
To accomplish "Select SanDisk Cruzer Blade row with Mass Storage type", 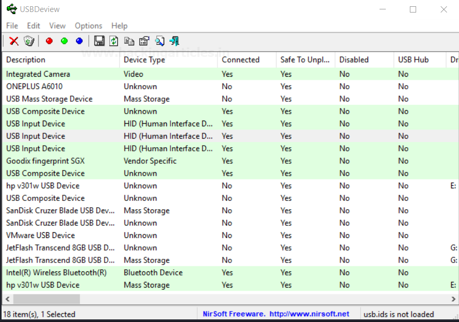I will pyautogui.click(x=231, y=210).
